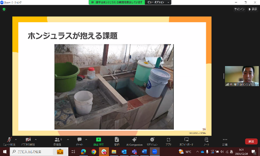
Task: Click the shared slide photo of the sink
Action: coord(114,87)
